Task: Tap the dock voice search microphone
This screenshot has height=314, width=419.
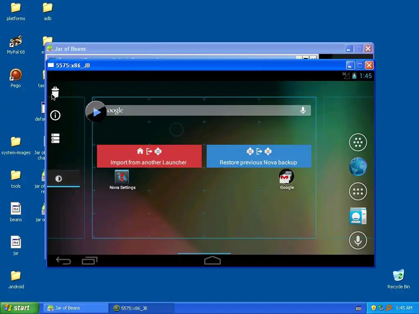Action: pyautogui.click(x=358, y=240)
